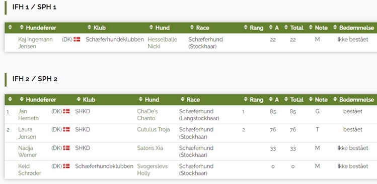Open dog Svogerslevs Holly link
Viewport: 377px width, 184px height.
[153, 169]
